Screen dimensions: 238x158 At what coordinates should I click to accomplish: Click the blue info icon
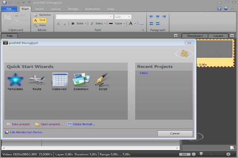pyautogui.click(x=226, y=9)
